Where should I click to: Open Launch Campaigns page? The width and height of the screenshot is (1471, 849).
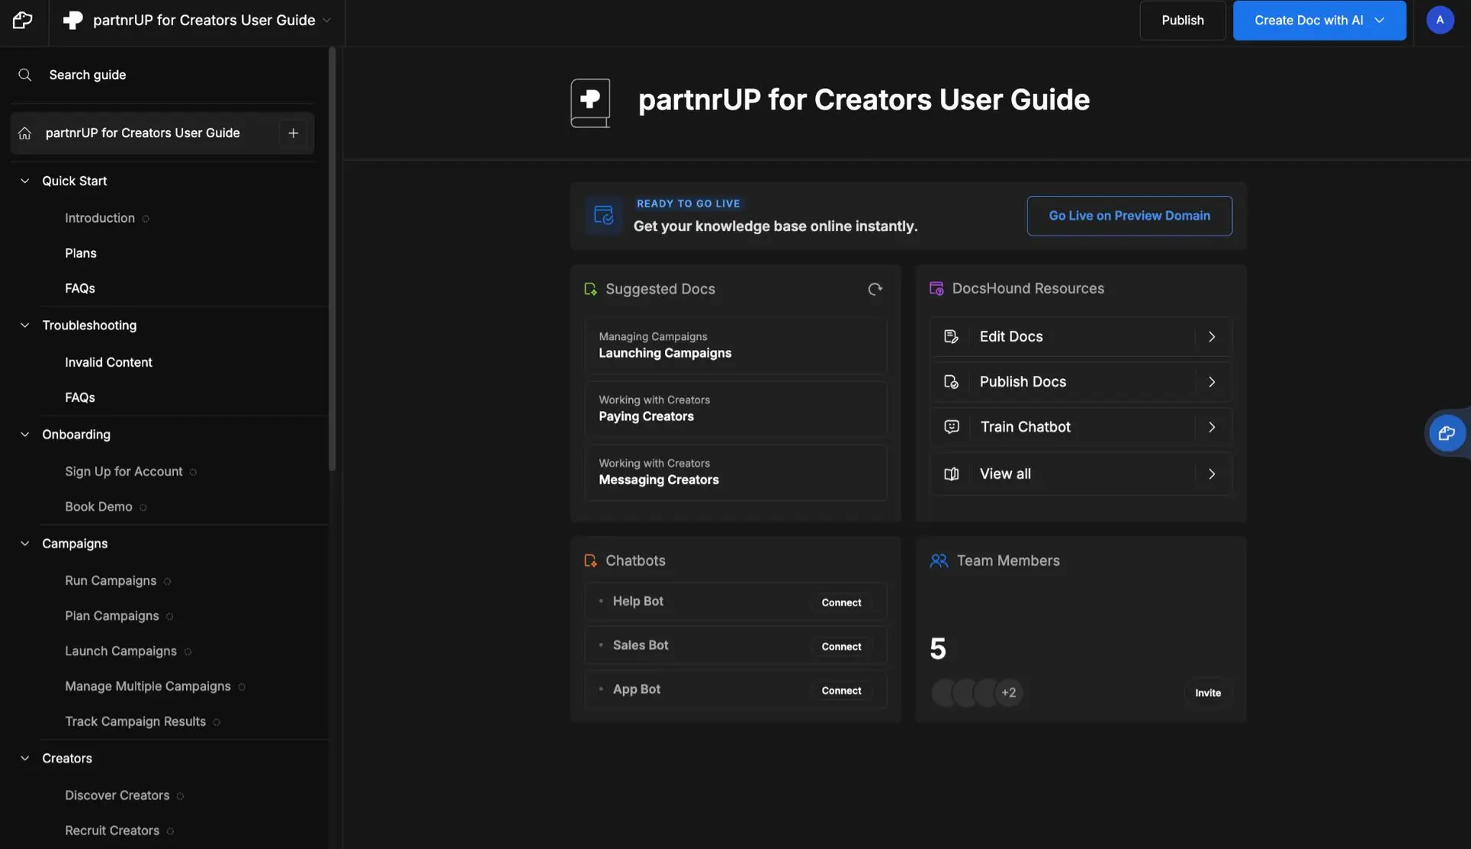tap(120, 651)
